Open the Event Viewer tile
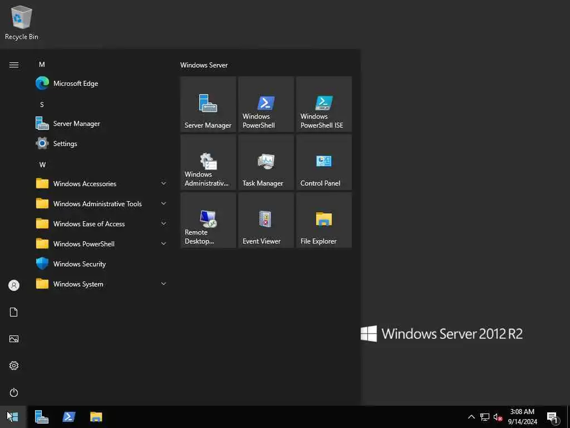Screen dimensions: 570x428 point(266,220)
